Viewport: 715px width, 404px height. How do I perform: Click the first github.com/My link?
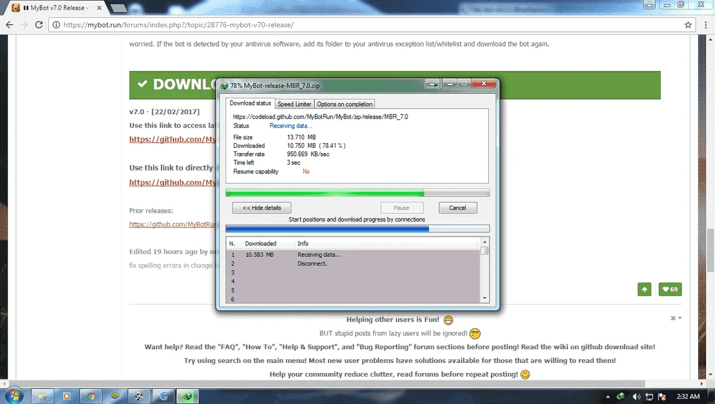(x=172, y=139)
